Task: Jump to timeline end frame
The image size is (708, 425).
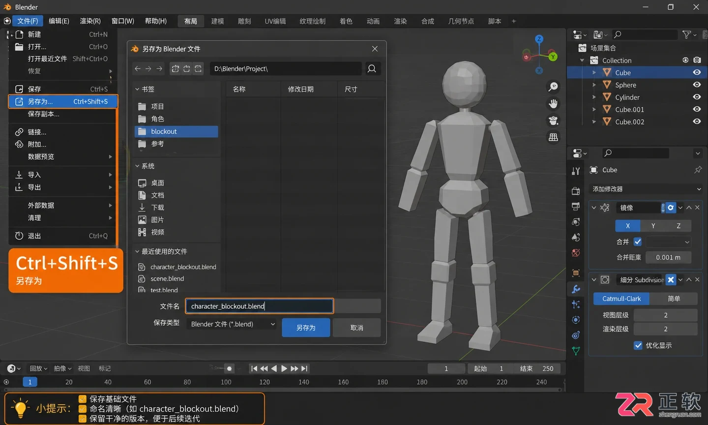Action: 304,368
